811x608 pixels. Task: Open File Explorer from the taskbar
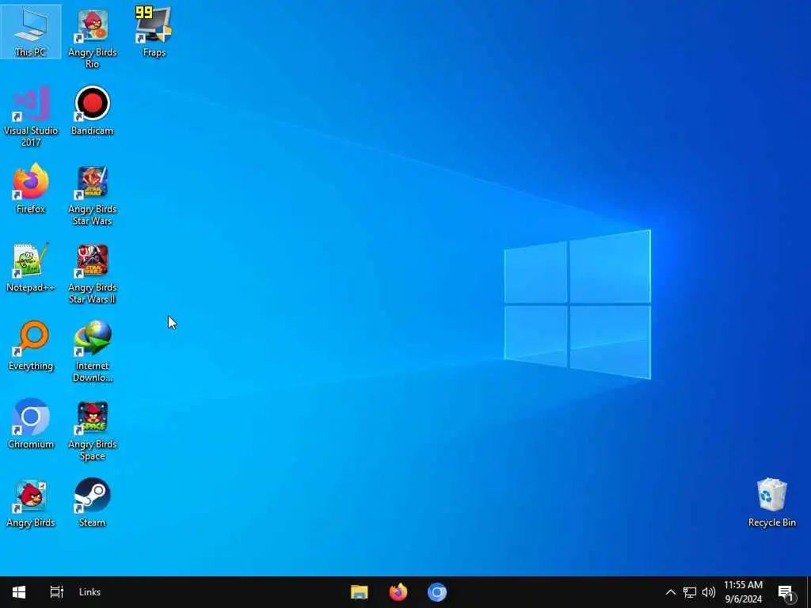coord(359,592)
